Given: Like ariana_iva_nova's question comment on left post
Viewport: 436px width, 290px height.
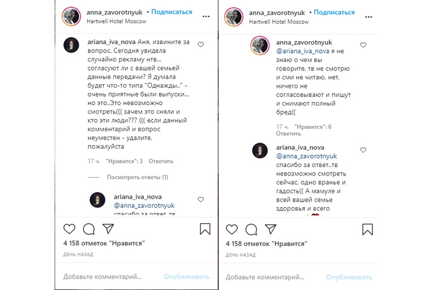Looking at the screenshot, I should (x=201, y=45).
